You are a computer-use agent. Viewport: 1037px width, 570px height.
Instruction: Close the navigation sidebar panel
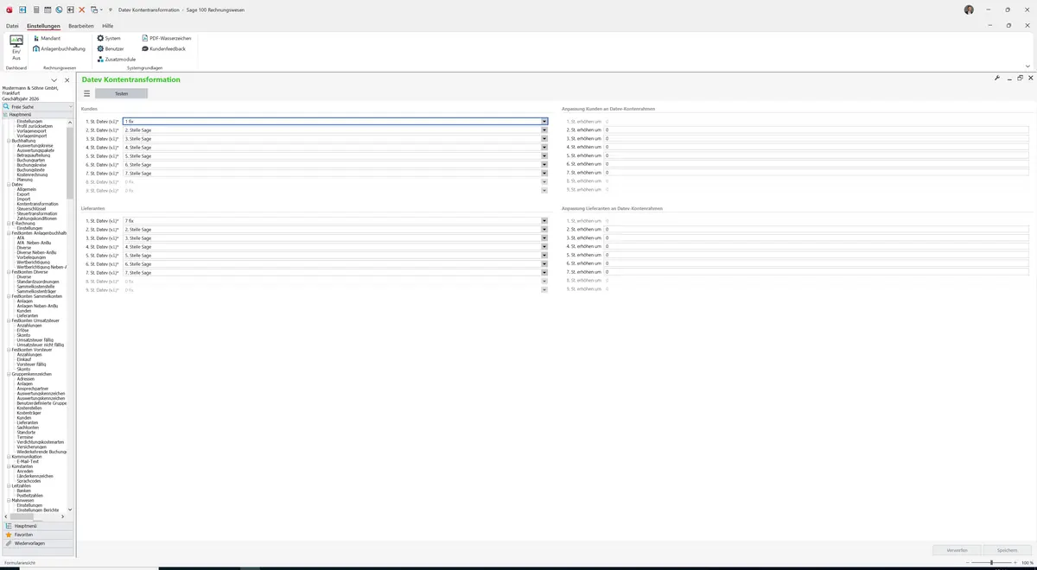67,80
